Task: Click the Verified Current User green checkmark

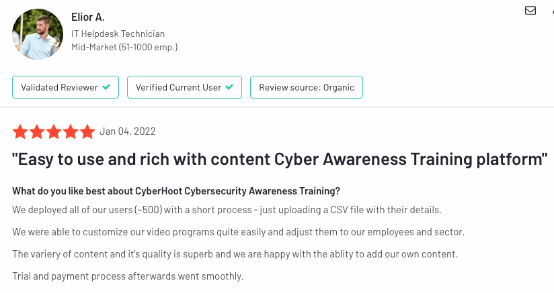Action: [229, 87]
